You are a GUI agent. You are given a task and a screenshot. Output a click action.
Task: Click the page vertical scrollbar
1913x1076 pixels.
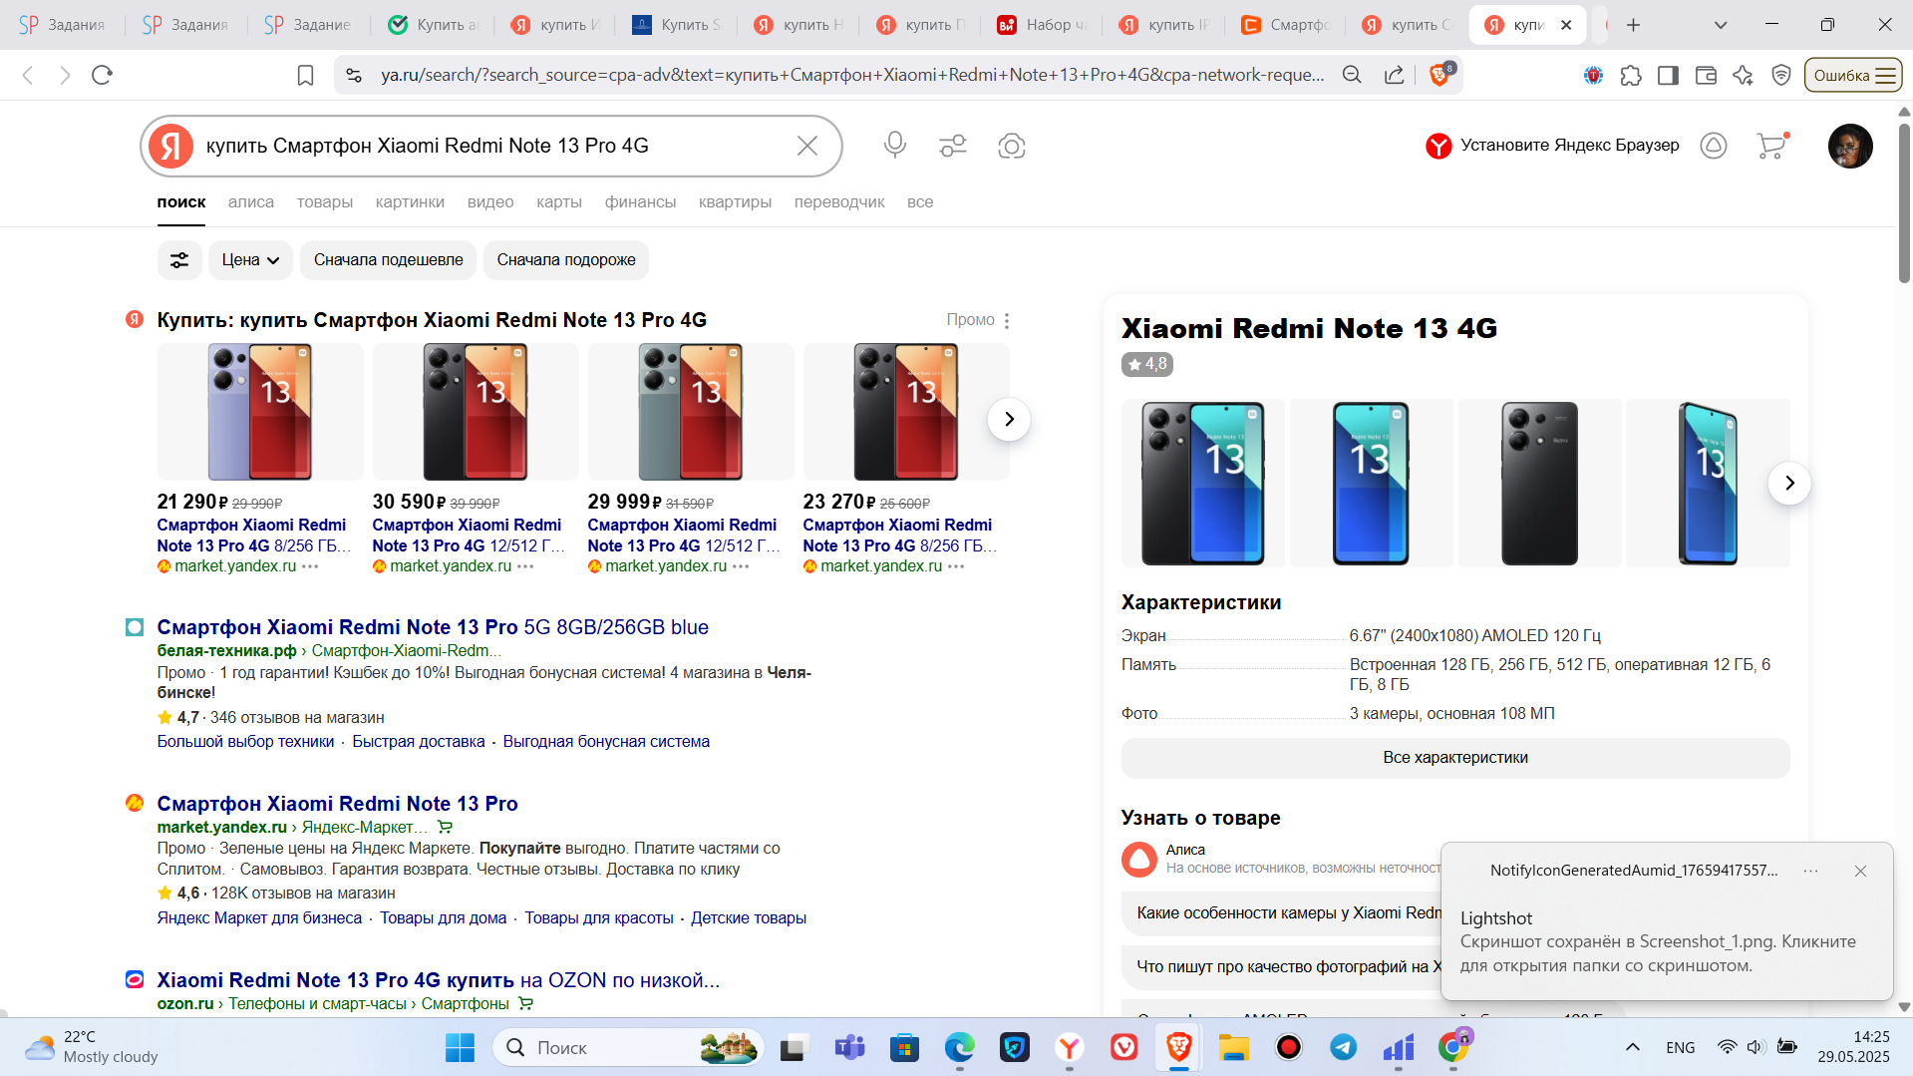[x=1904, y=202]
